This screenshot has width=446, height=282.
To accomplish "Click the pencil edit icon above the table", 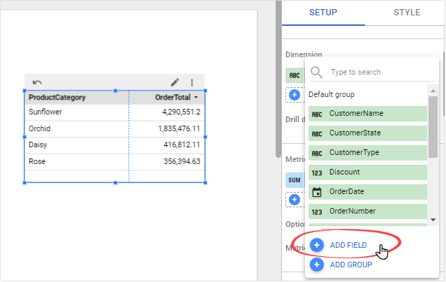I will pos(175,82).
